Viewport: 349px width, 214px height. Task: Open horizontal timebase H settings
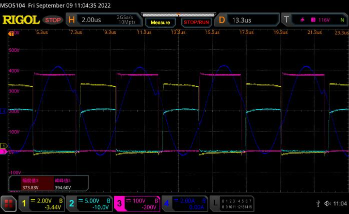[x=72, y=20]
